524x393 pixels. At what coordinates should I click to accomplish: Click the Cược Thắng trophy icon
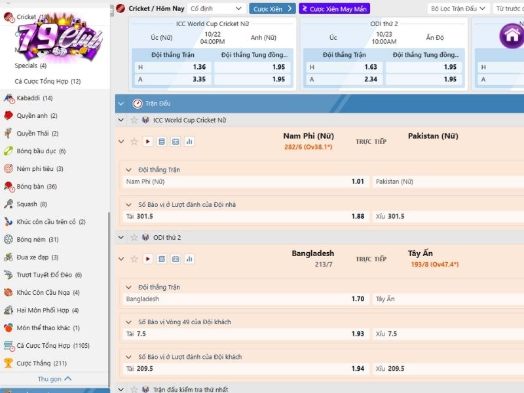pos(9,363)
